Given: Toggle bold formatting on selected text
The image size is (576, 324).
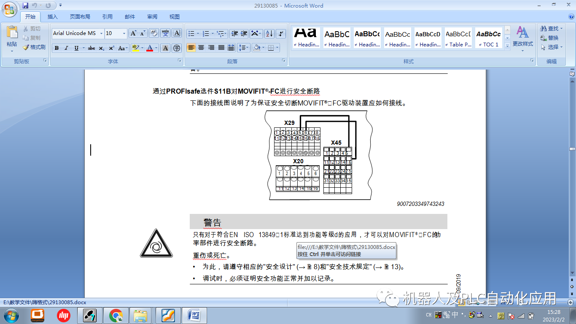Looking at the screenshot, I should [56, 48].
